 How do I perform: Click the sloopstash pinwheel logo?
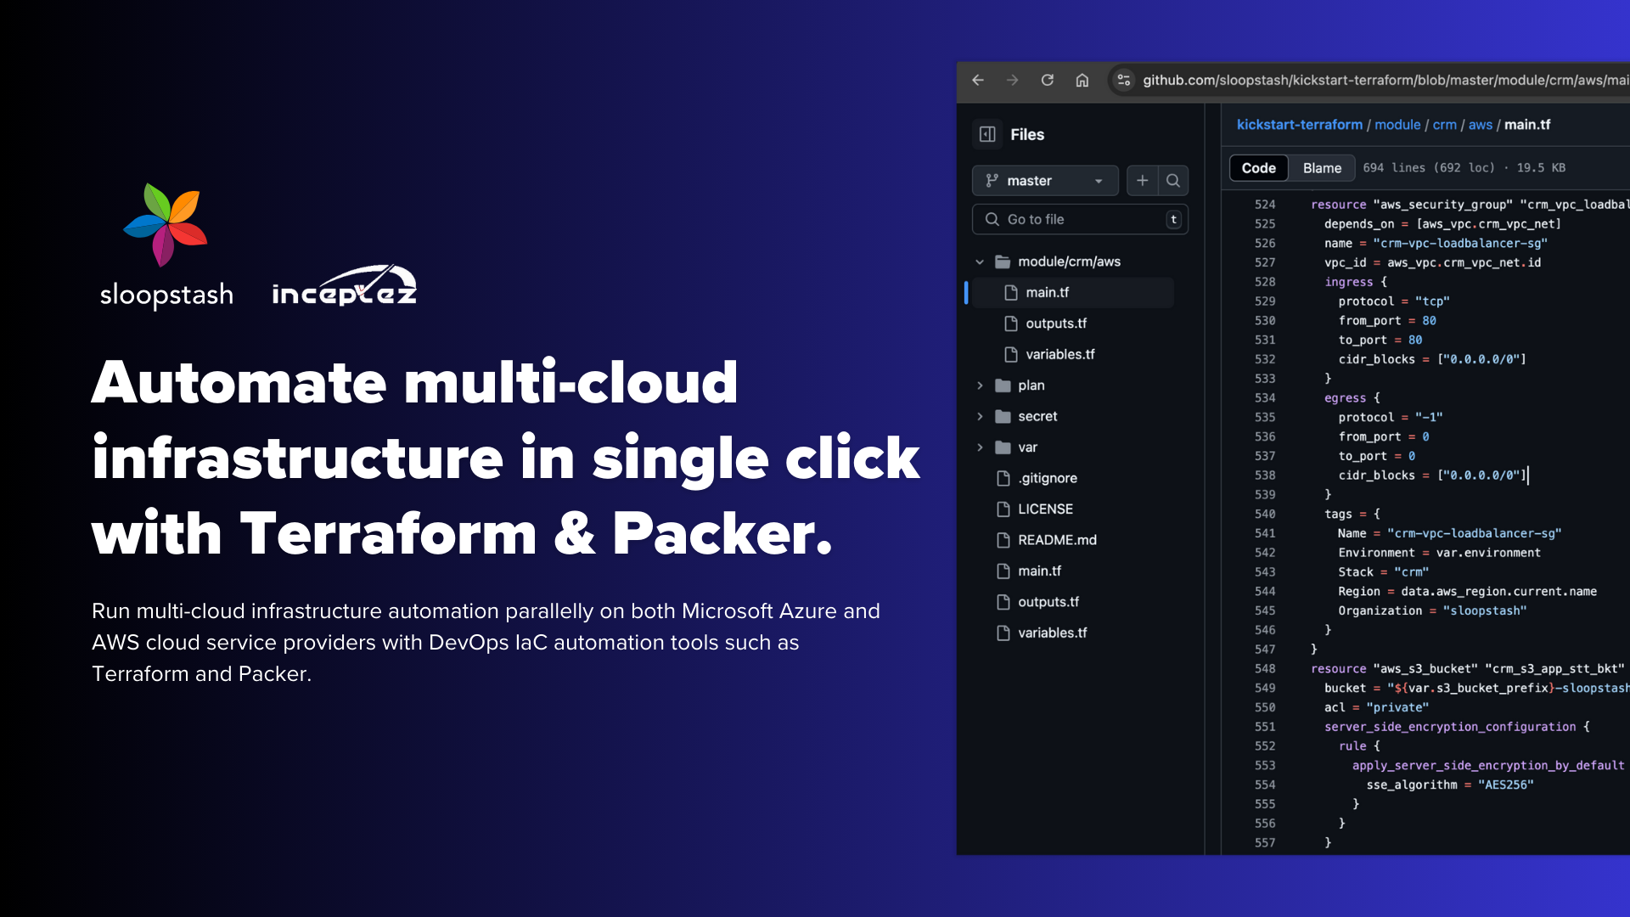[166, 225]
